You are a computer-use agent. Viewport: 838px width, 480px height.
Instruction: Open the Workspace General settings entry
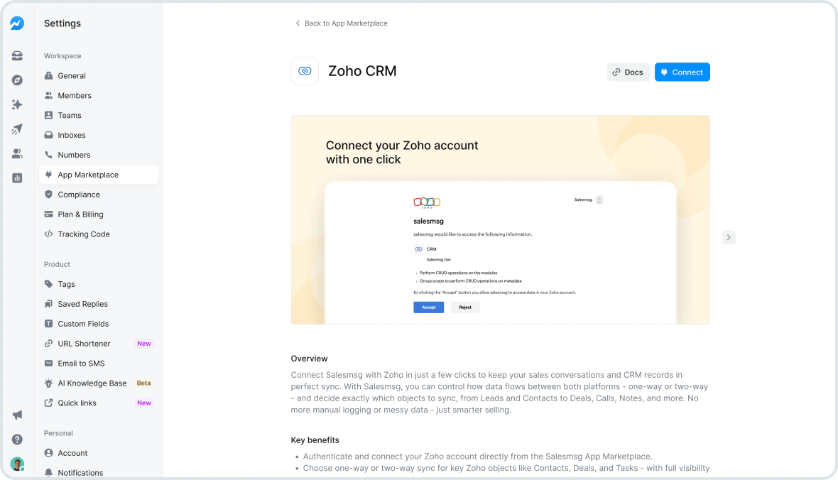(71, 75)
